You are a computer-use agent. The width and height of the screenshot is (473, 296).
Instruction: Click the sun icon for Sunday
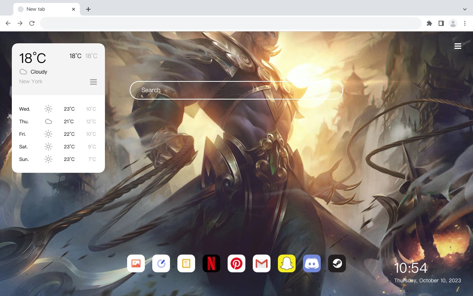tap(48, 159)
